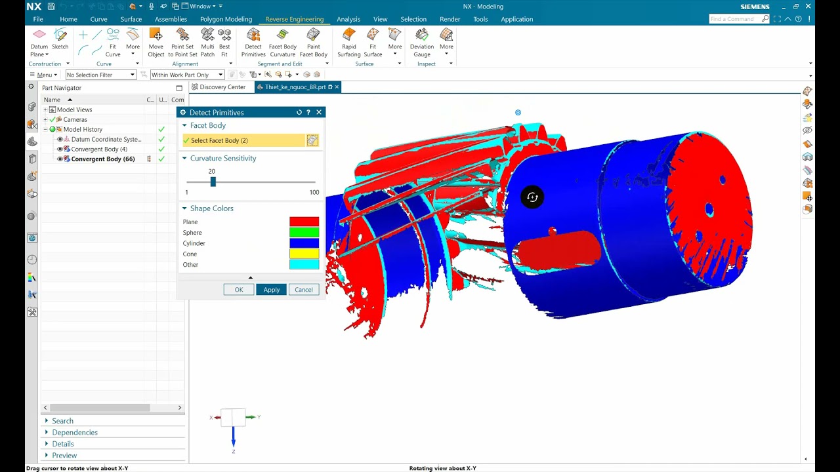This screenshot has height=472, width=840.
Task: Select the Paint Facet Body tool
Action: (314, 42)
